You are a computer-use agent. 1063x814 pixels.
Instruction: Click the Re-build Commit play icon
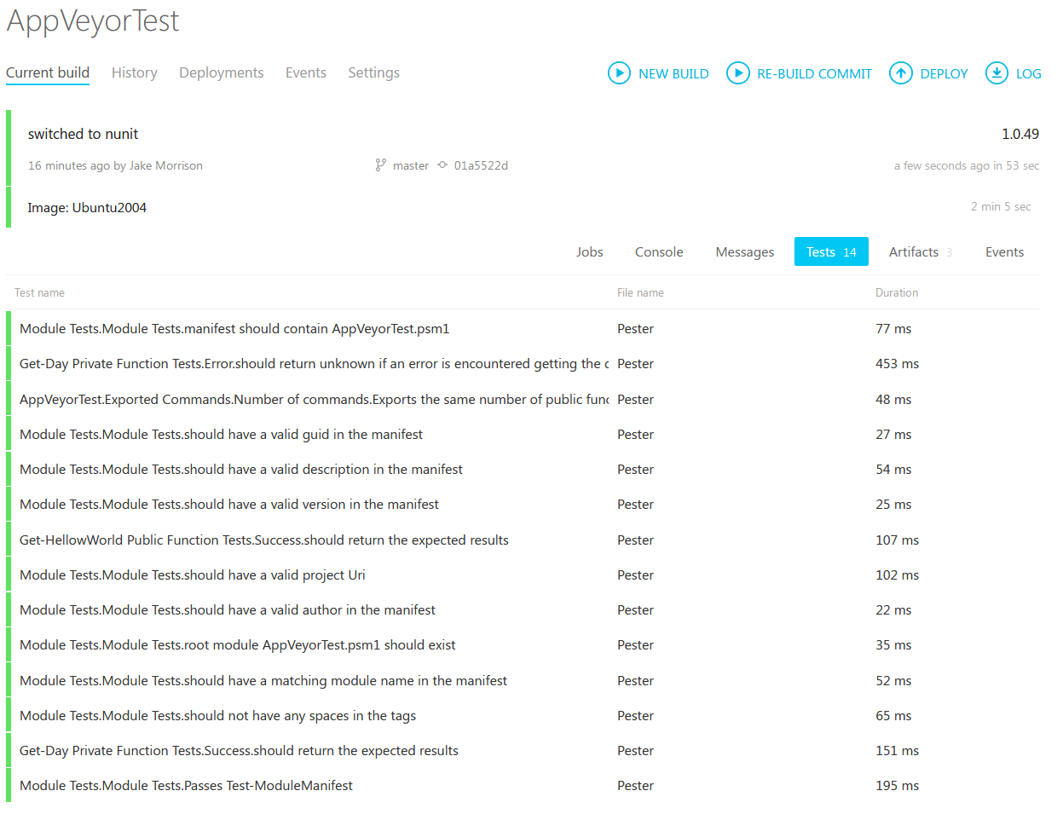[737, 73]
